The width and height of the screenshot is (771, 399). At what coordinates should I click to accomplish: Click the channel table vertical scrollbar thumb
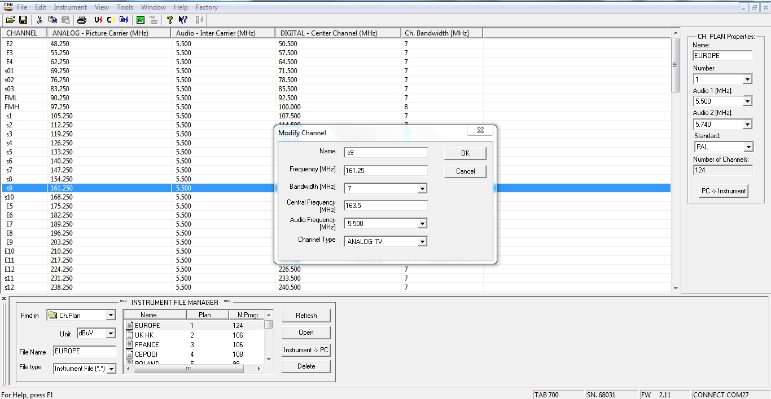click(x=675, y=65)
